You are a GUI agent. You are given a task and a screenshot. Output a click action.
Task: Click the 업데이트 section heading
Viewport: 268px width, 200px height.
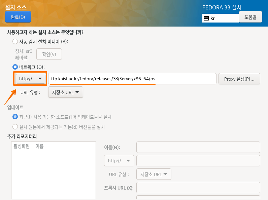15,107
